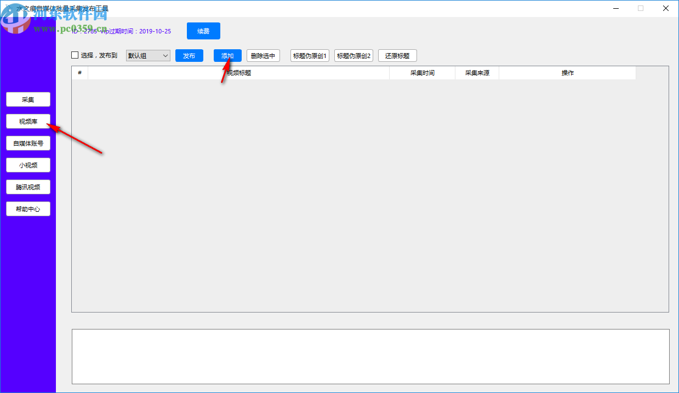Click the vip过期时间 2019-10-25 text
679x393 pixels.
(135, 31)
